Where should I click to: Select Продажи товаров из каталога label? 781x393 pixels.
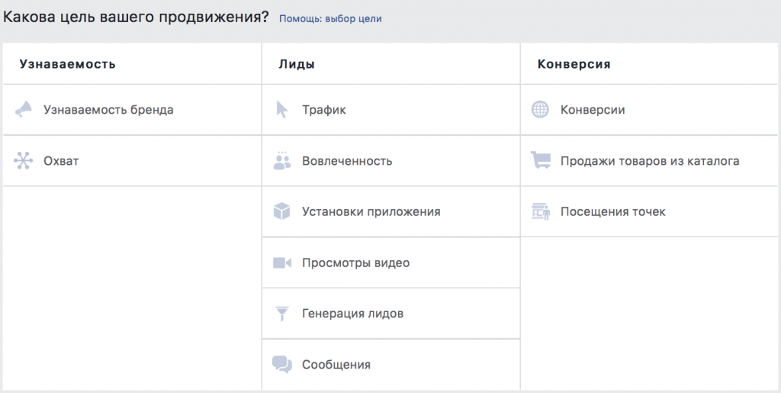click(650, 161)
